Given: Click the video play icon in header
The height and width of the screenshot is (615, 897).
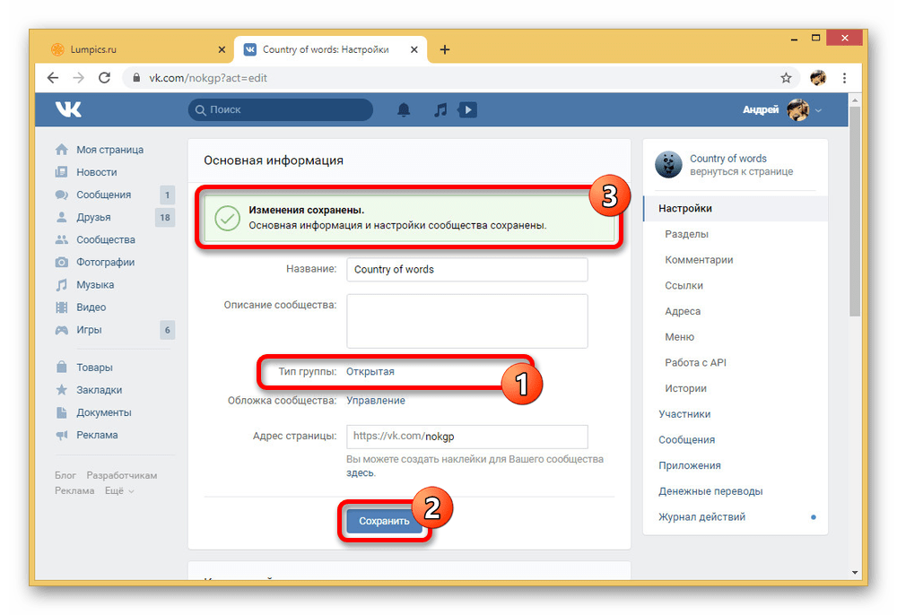Looking at the screenshot, I should [467, 109].
